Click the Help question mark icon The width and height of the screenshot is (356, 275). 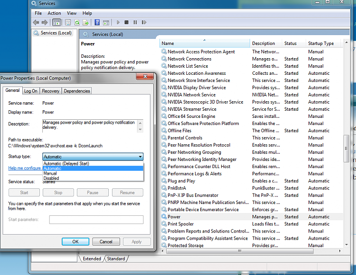[x=97, y=22]
